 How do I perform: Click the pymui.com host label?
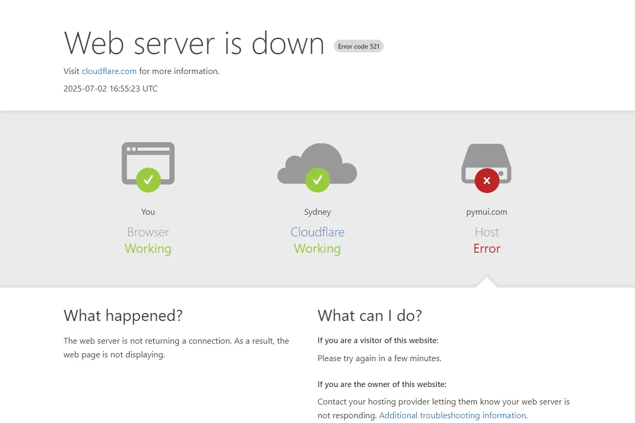(x=487, y=212)
